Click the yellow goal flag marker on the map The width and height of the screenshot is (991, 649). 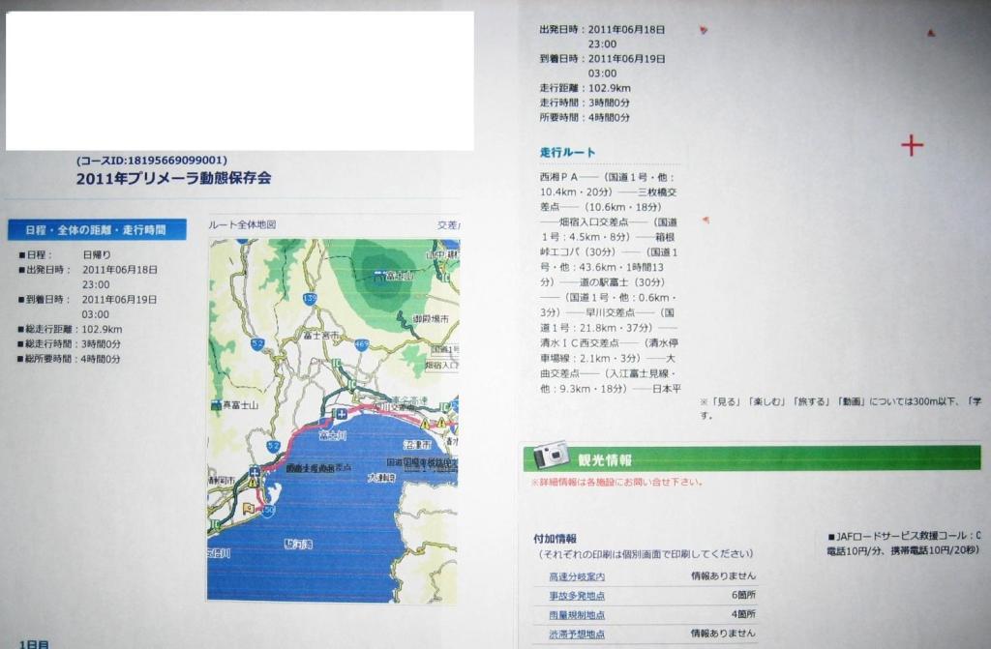click(249, 507)
